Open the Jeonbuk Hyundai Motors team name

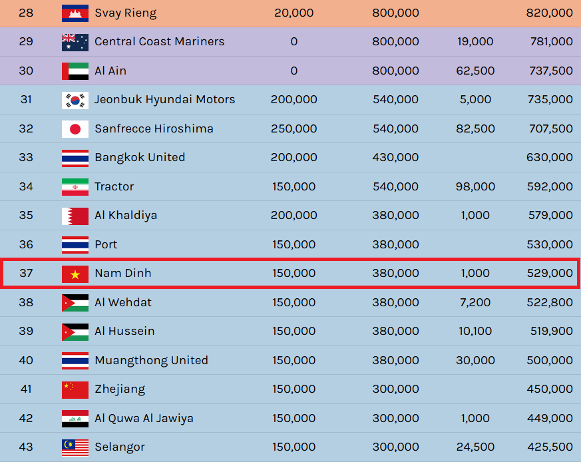tap(164, 100)
